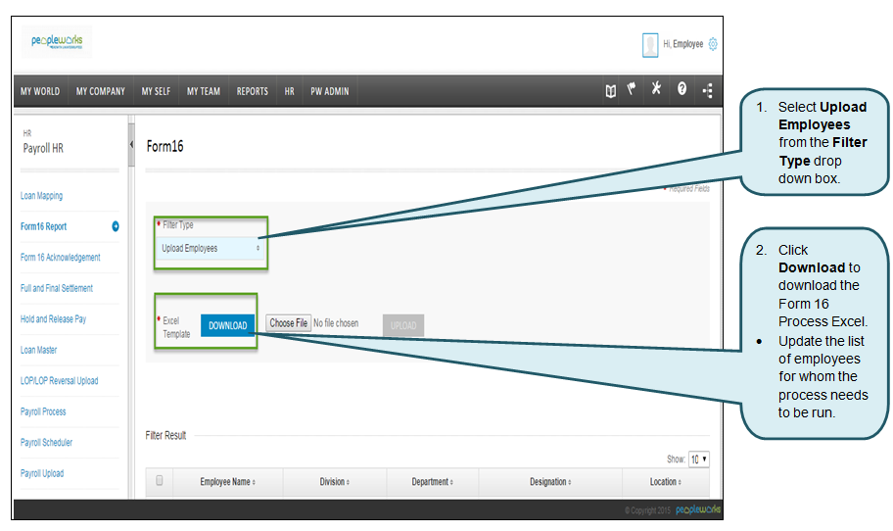Open the MY COMPANY menu
893x531 pixels.
[x=101, y=91]
